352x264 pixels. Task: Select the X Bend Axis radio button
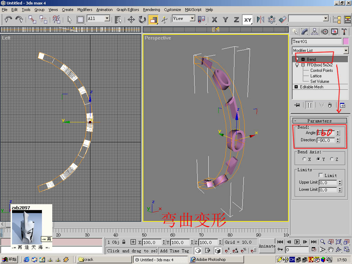coord(304,159)
